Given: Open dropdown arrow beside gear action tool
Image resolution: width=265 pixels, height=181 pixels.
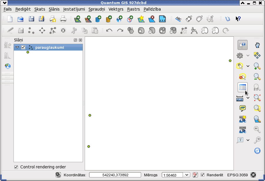Looking at the screenshot, I should (248, 55).
